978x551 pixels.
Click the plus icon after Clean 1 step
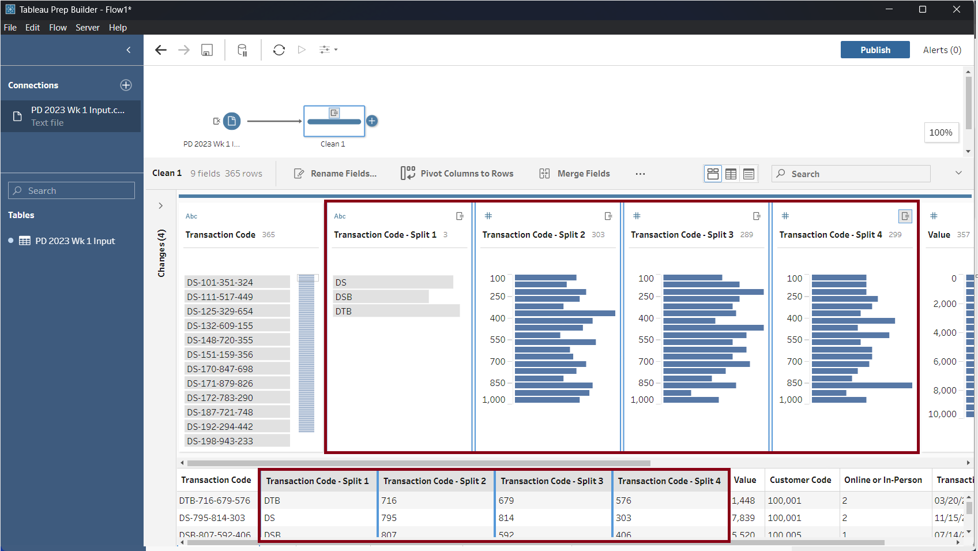pyautogui.click(x=373, y=121)
